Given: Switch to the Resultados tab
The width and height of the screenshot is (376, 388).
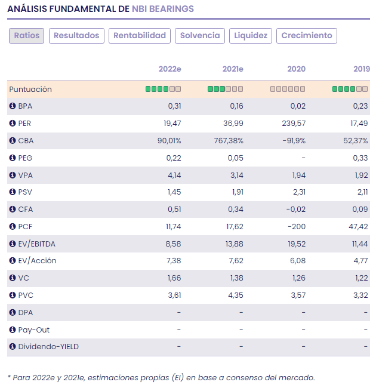Looking at the screenshot, I should coord(76,36).
